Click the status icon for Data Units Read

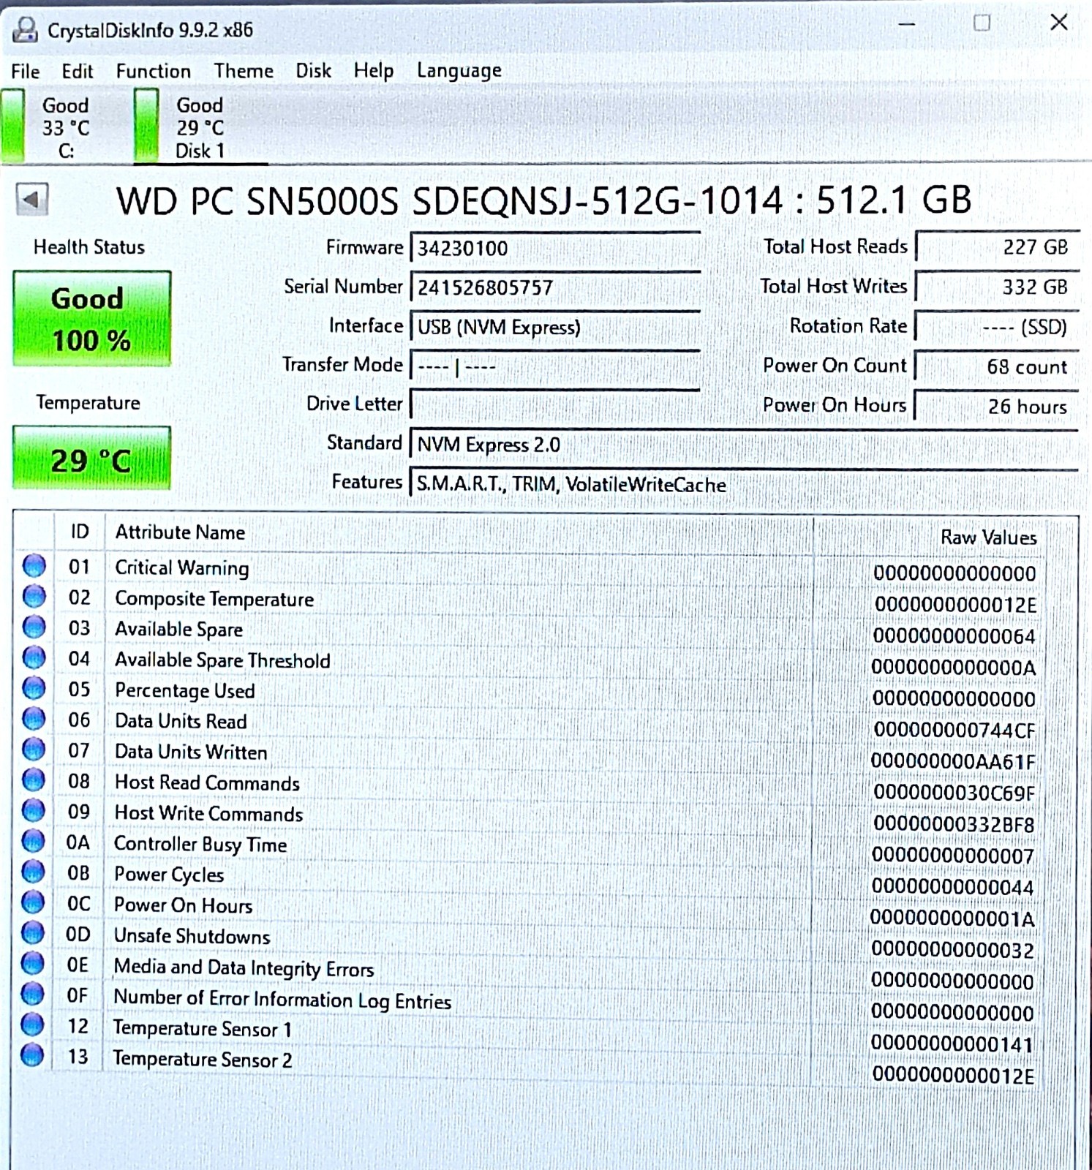pyautogui.click(x=34, y=720)
